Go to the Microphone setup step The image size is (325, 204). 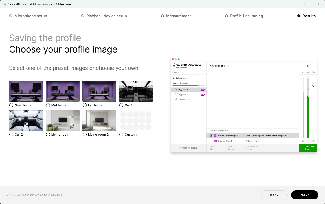pos(28,16)
